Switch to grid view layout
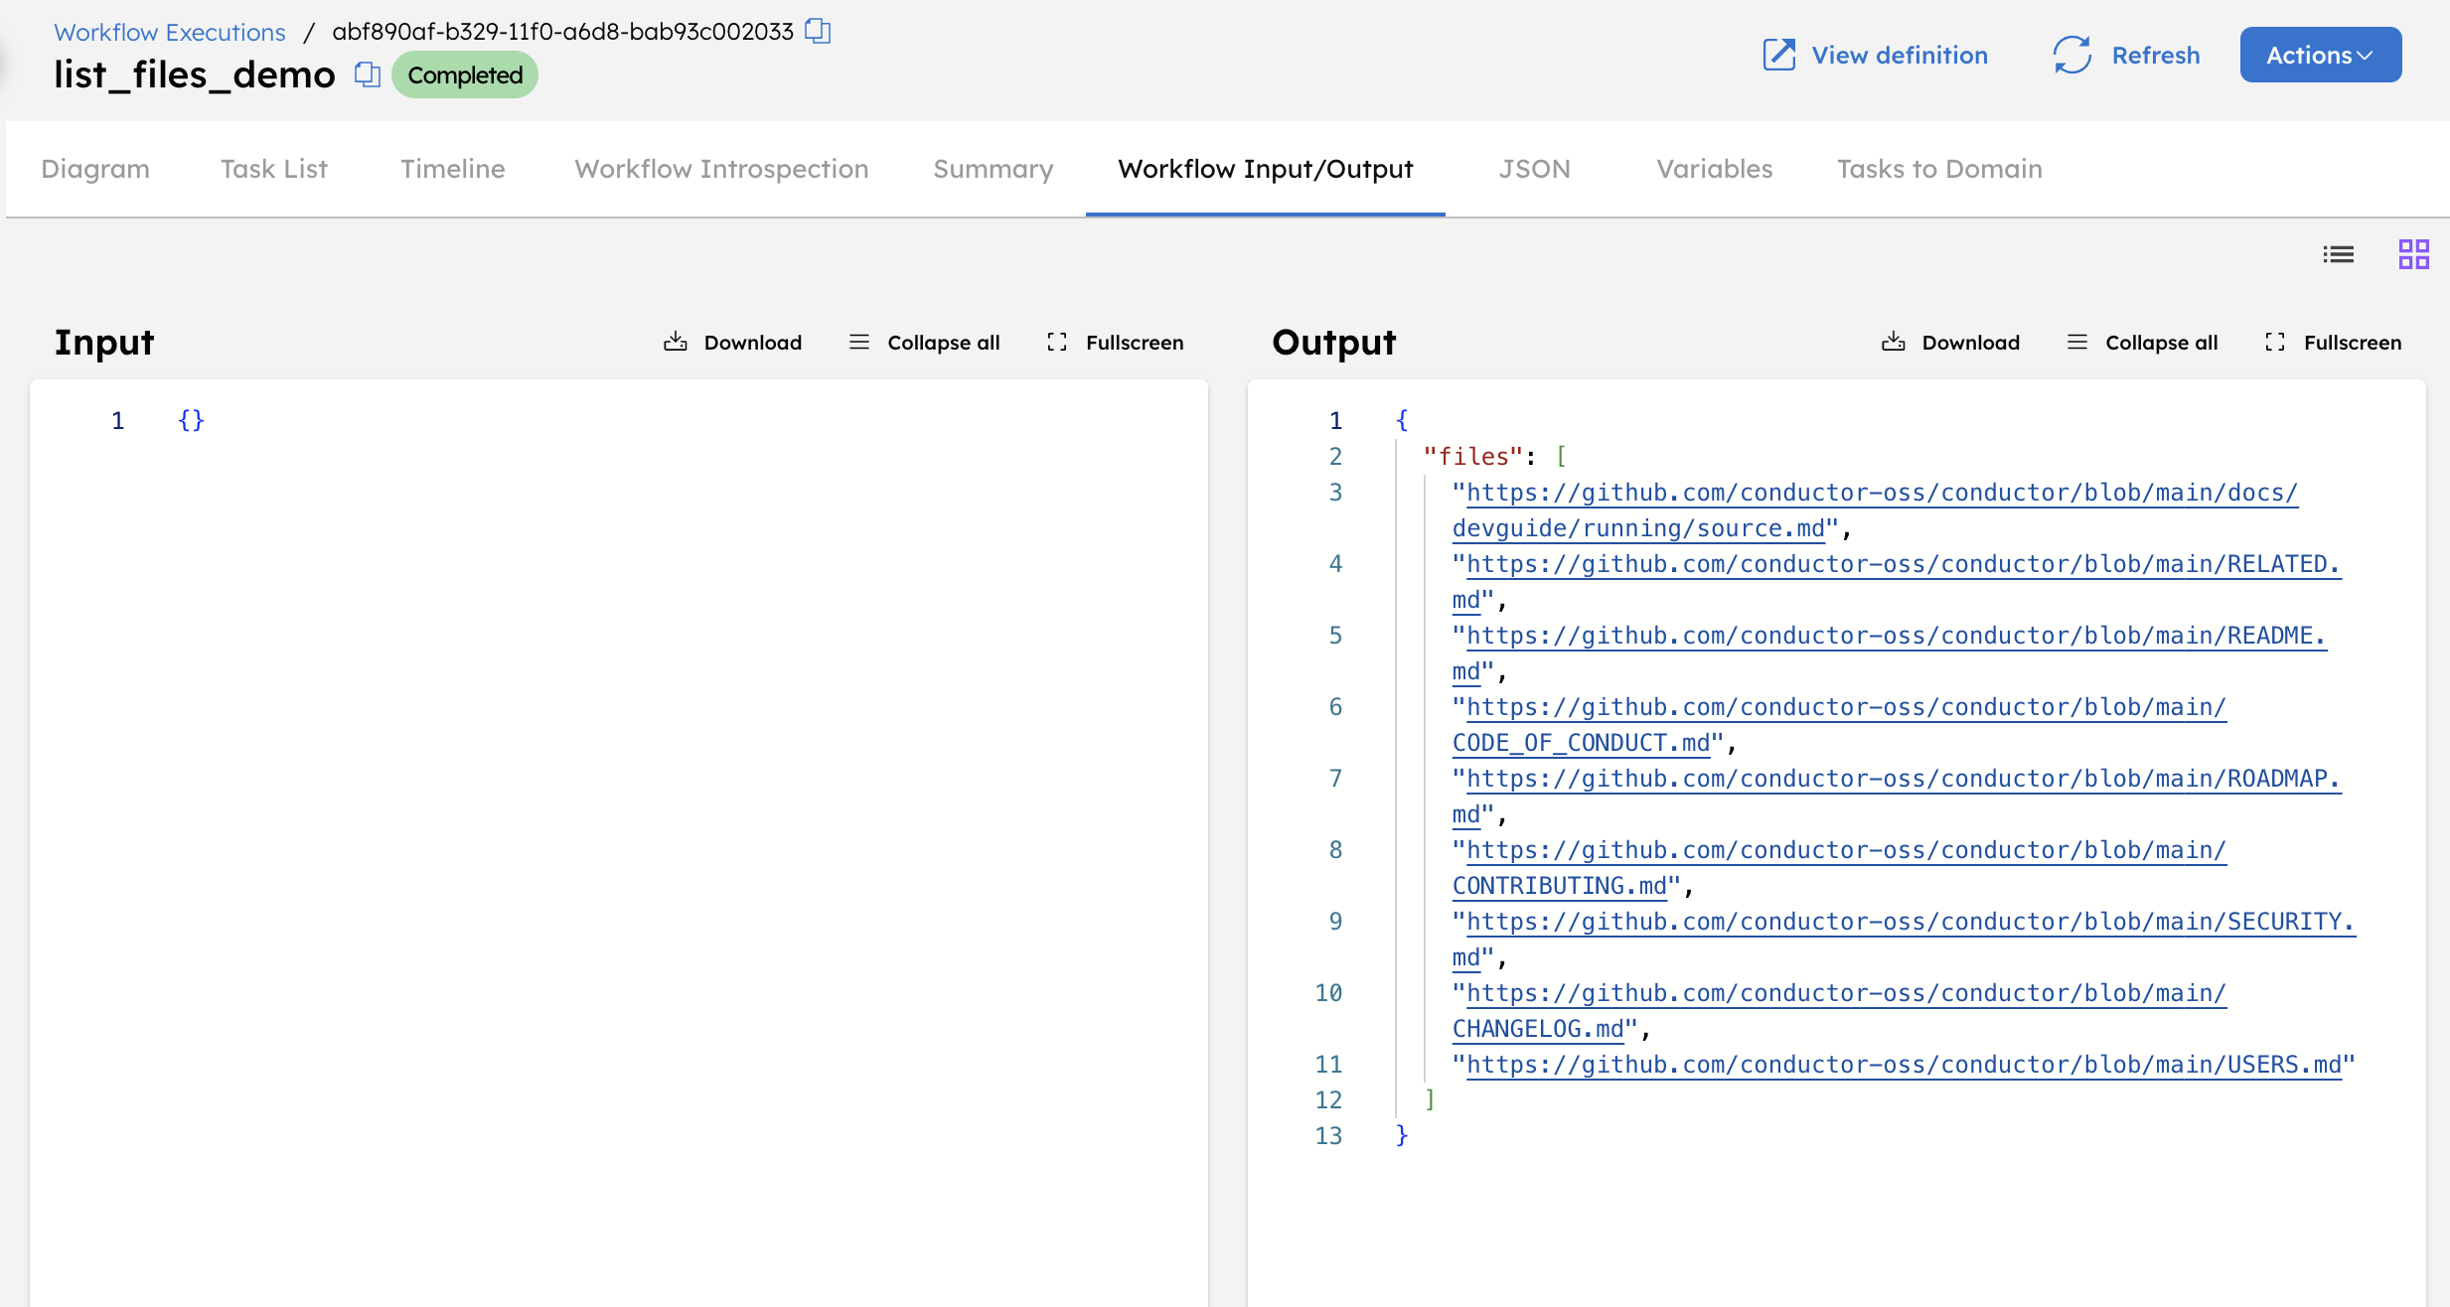 [2413, 254]
